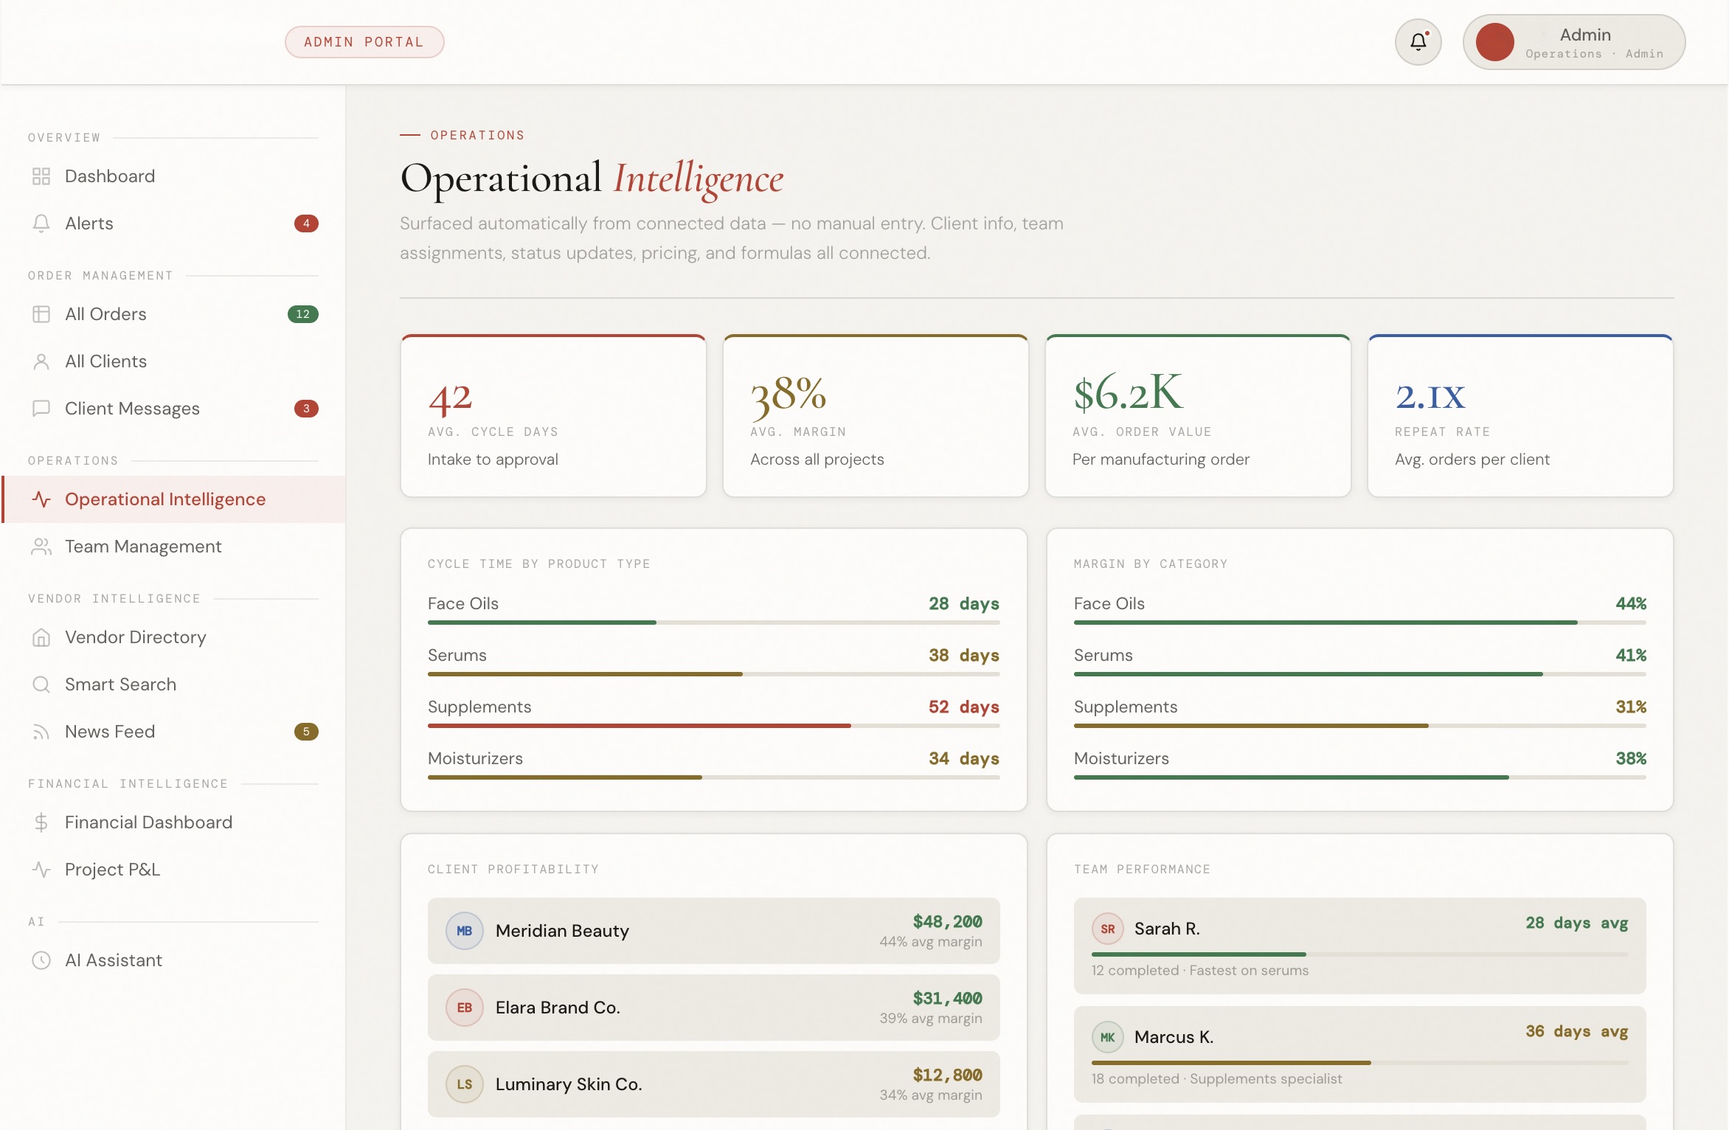Open the Elara Brand Co. row
The width and height of the screenshot is (1729, 1130).
point(714,1008)
